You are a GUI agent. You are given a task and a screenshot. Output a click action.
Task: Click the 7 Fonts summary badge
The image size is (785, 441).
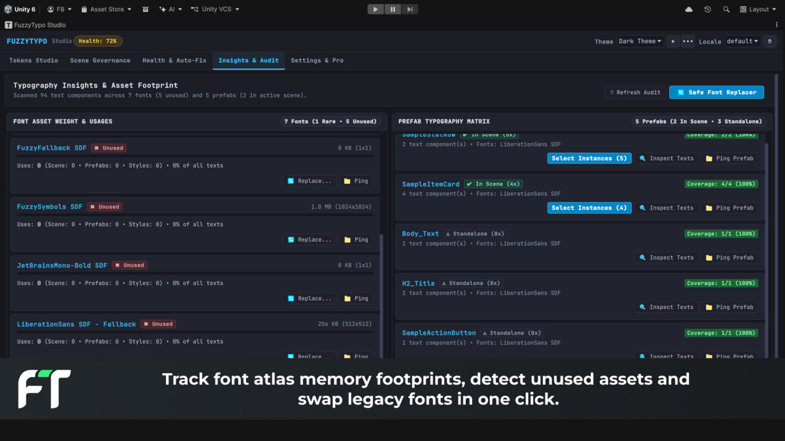pos(330,121)
